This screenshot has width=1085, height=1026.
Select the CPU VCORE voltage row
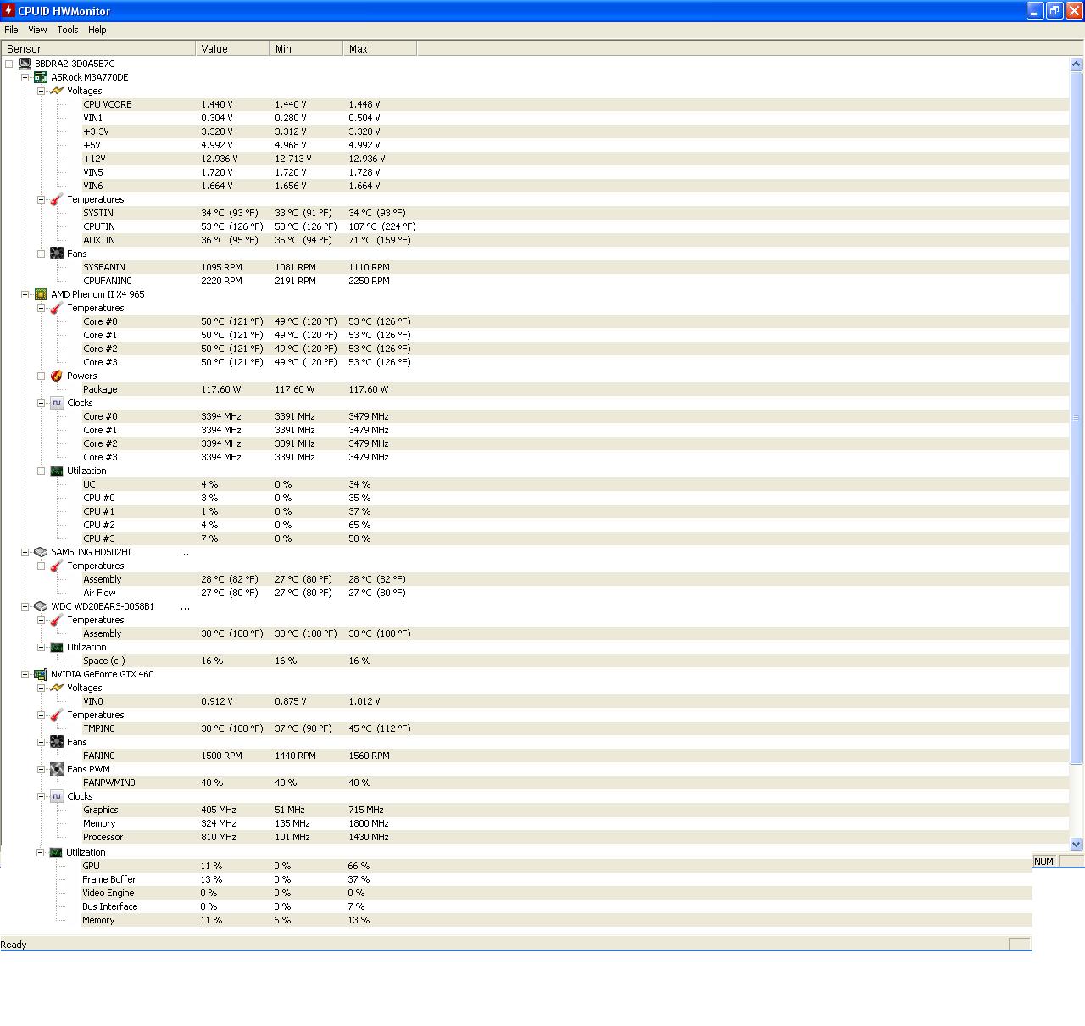tap(576, 104)
